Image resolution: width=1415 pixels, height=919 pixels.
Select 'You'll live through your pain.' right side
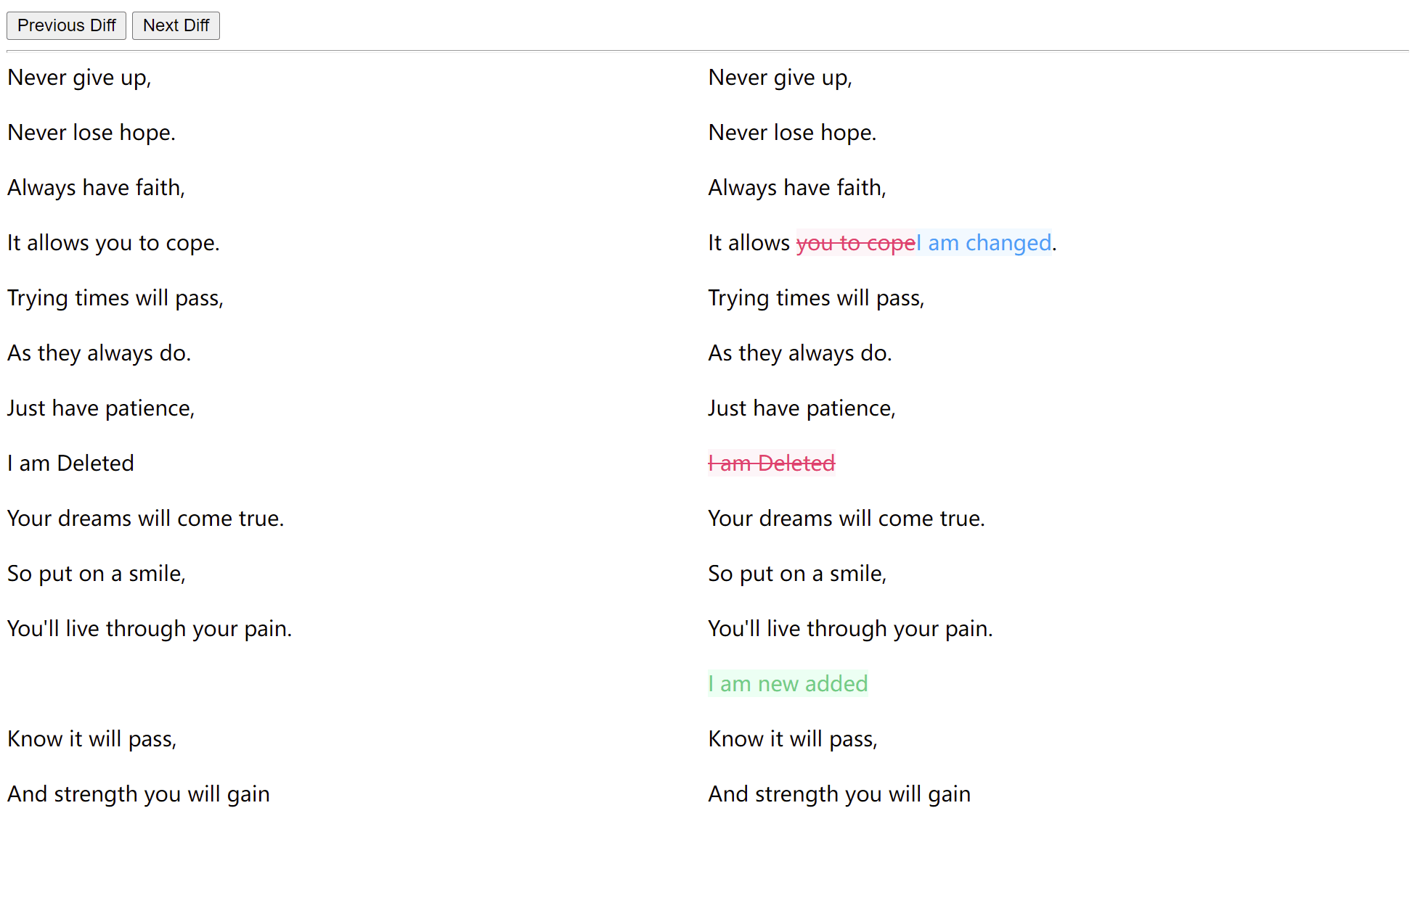pos(850,628)
